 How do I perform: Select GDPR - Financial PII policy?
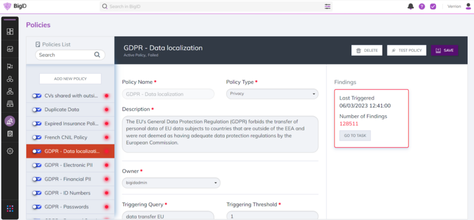pyautogui.click(x=68, y=179)
